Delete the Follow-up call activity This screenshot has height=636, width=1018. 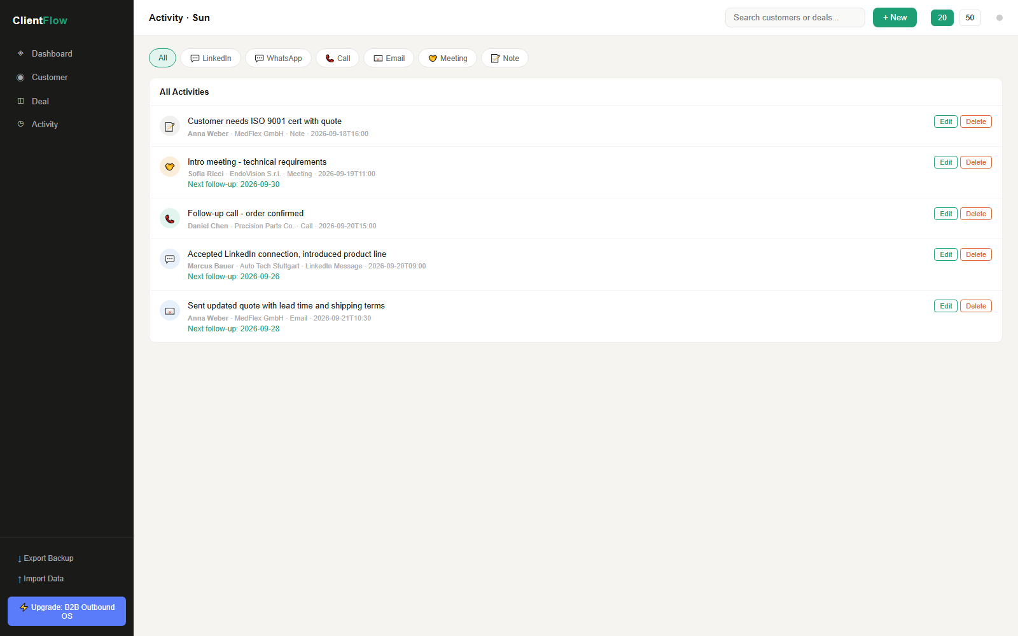click(976, 214)
